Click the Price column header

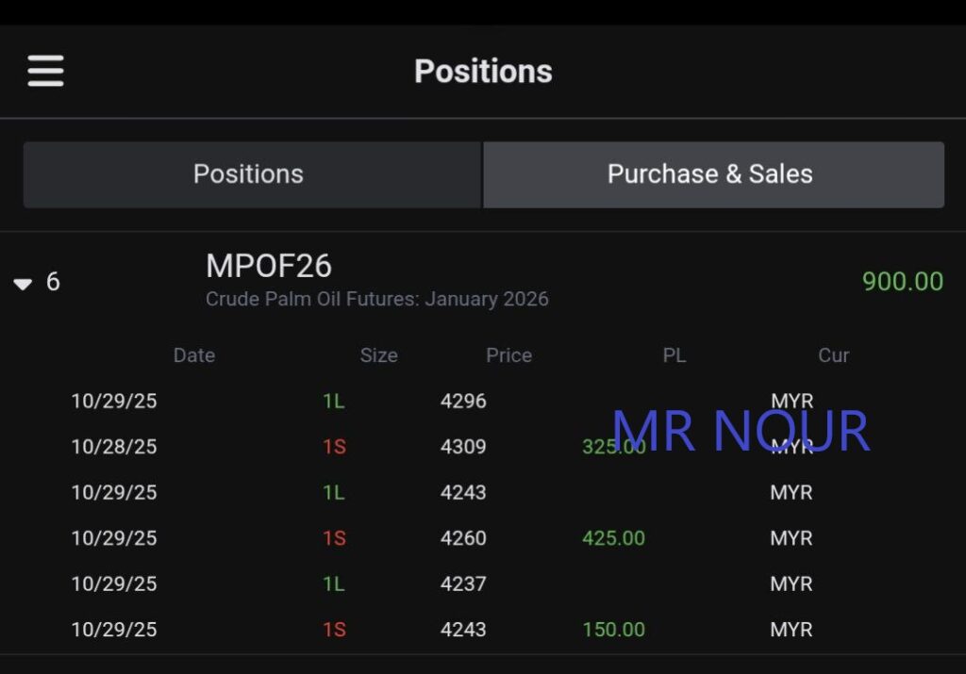[x=508, y=355]
